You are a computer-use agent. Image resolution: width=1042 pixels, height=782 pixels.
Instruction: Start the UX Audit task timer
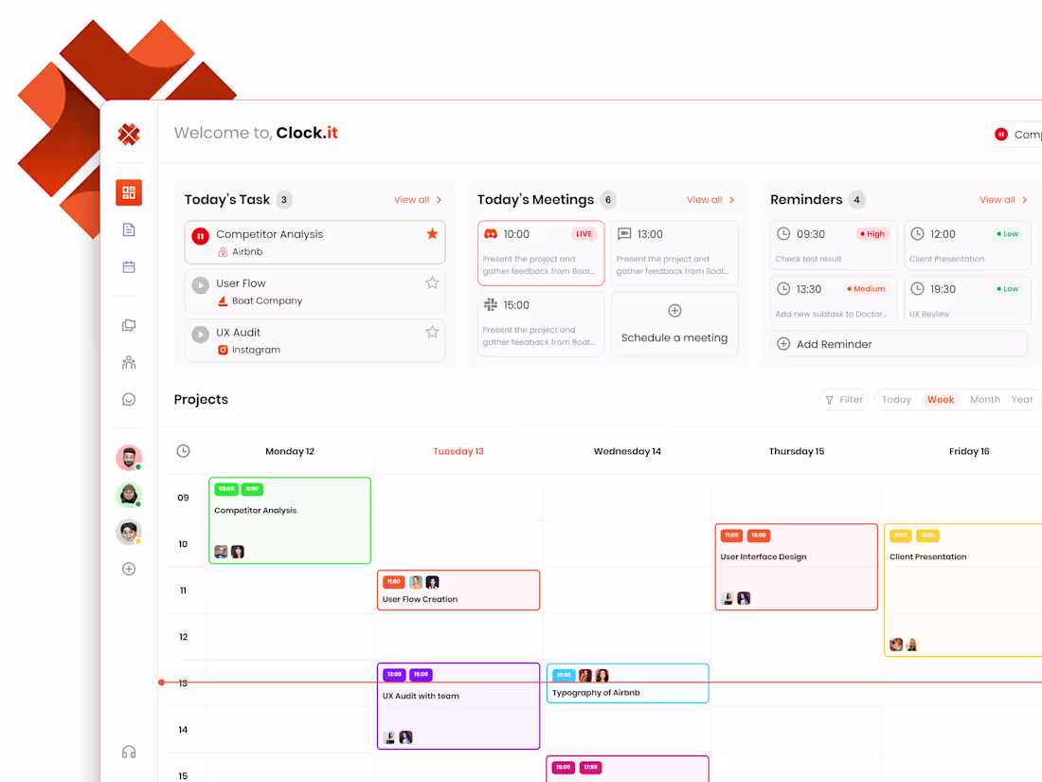[x=200, y=335]
